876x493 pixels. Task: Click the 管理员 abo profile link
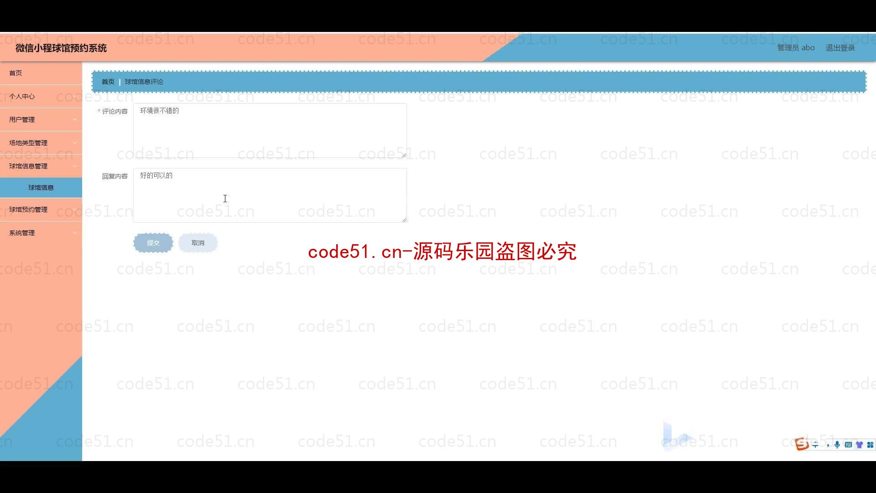795,47
